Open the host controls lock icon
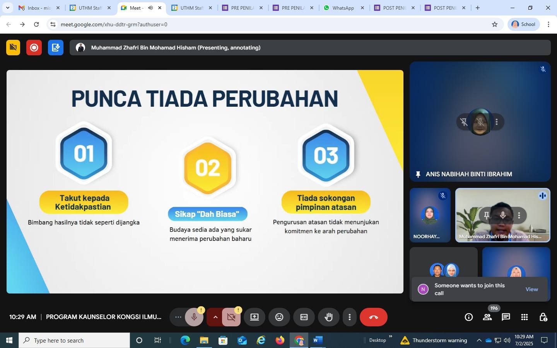This screenshot has height=348, width=557. (x=543, y=317)
